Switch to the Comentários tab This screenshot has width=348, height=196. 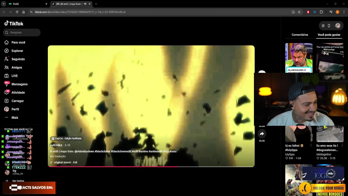pos(300,35)
